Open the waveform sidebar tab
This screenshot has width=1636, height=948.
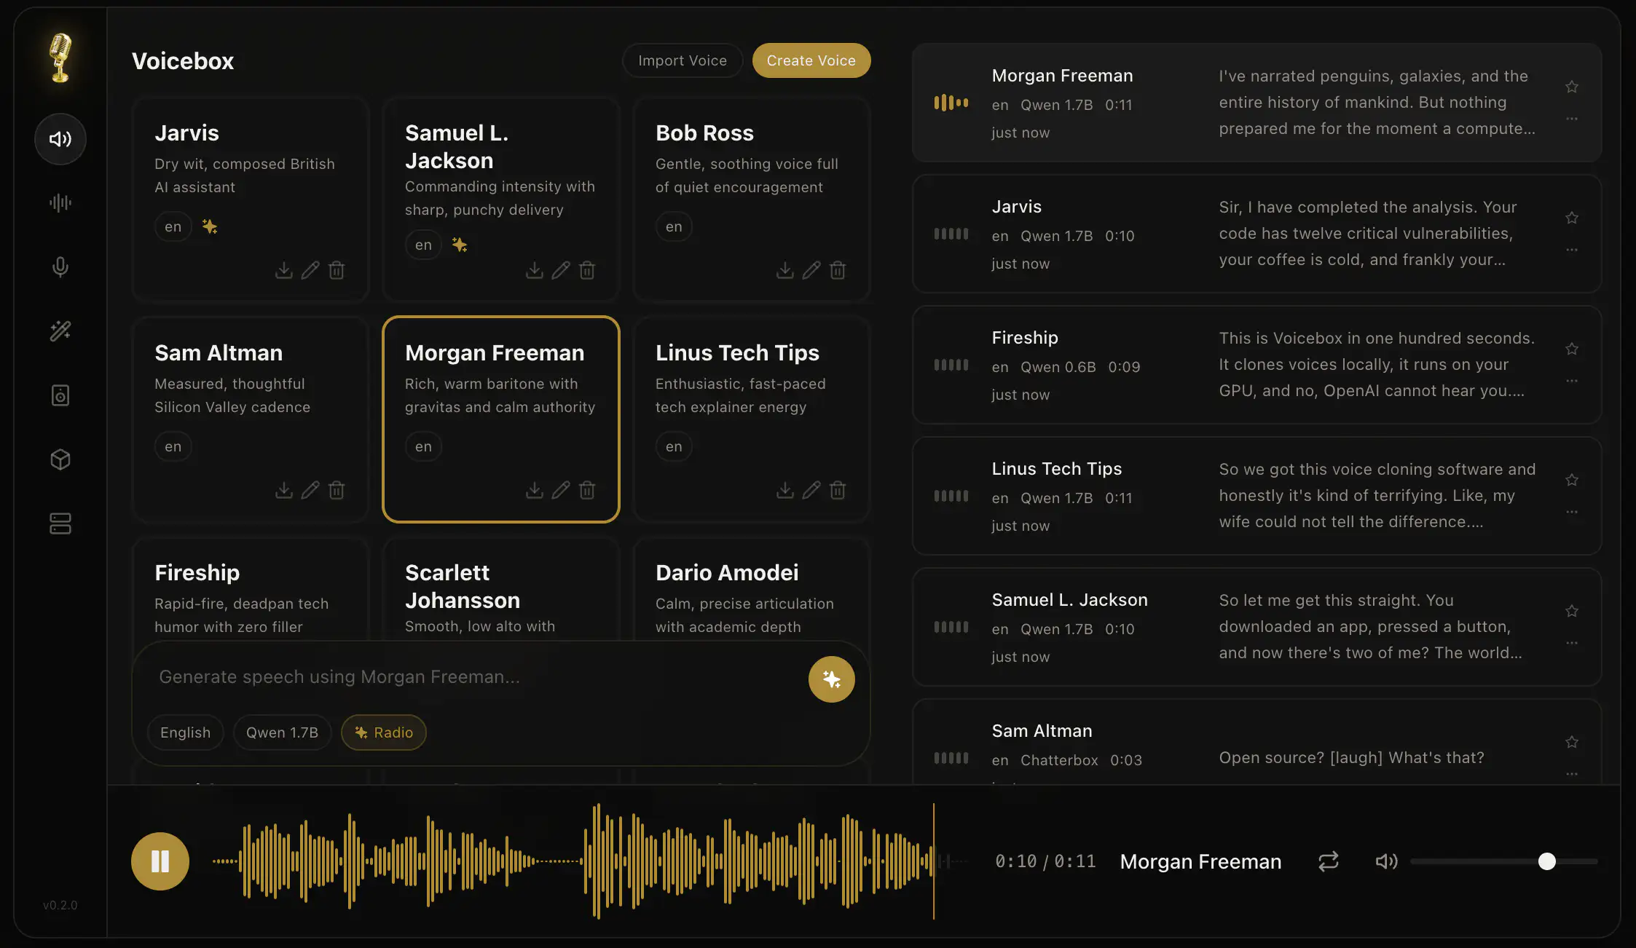(x=60, y=202)
